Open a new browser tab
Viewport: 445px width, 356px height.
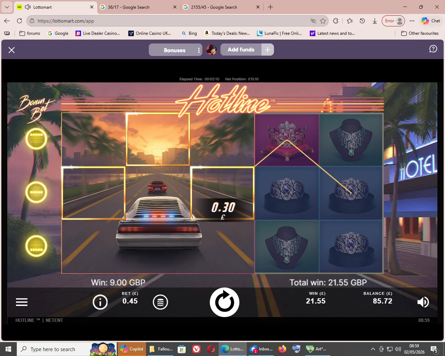click(x=270, y=7)
